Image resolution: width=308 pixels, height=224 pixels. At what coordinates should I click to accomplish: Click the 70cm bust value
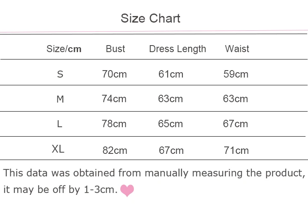pos(114,74)
